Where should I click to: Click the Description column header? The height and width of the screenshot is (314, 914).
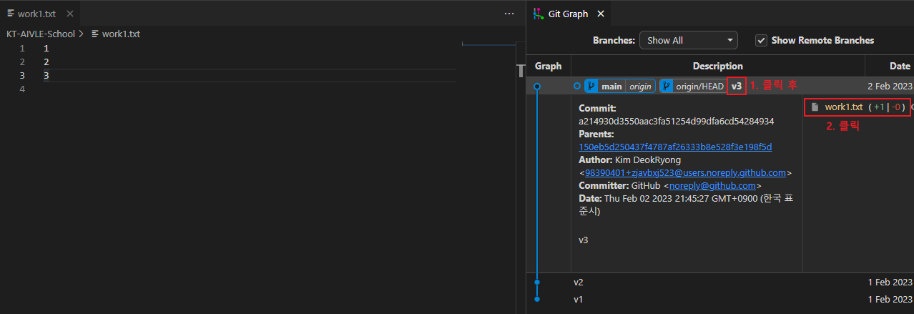718,66
